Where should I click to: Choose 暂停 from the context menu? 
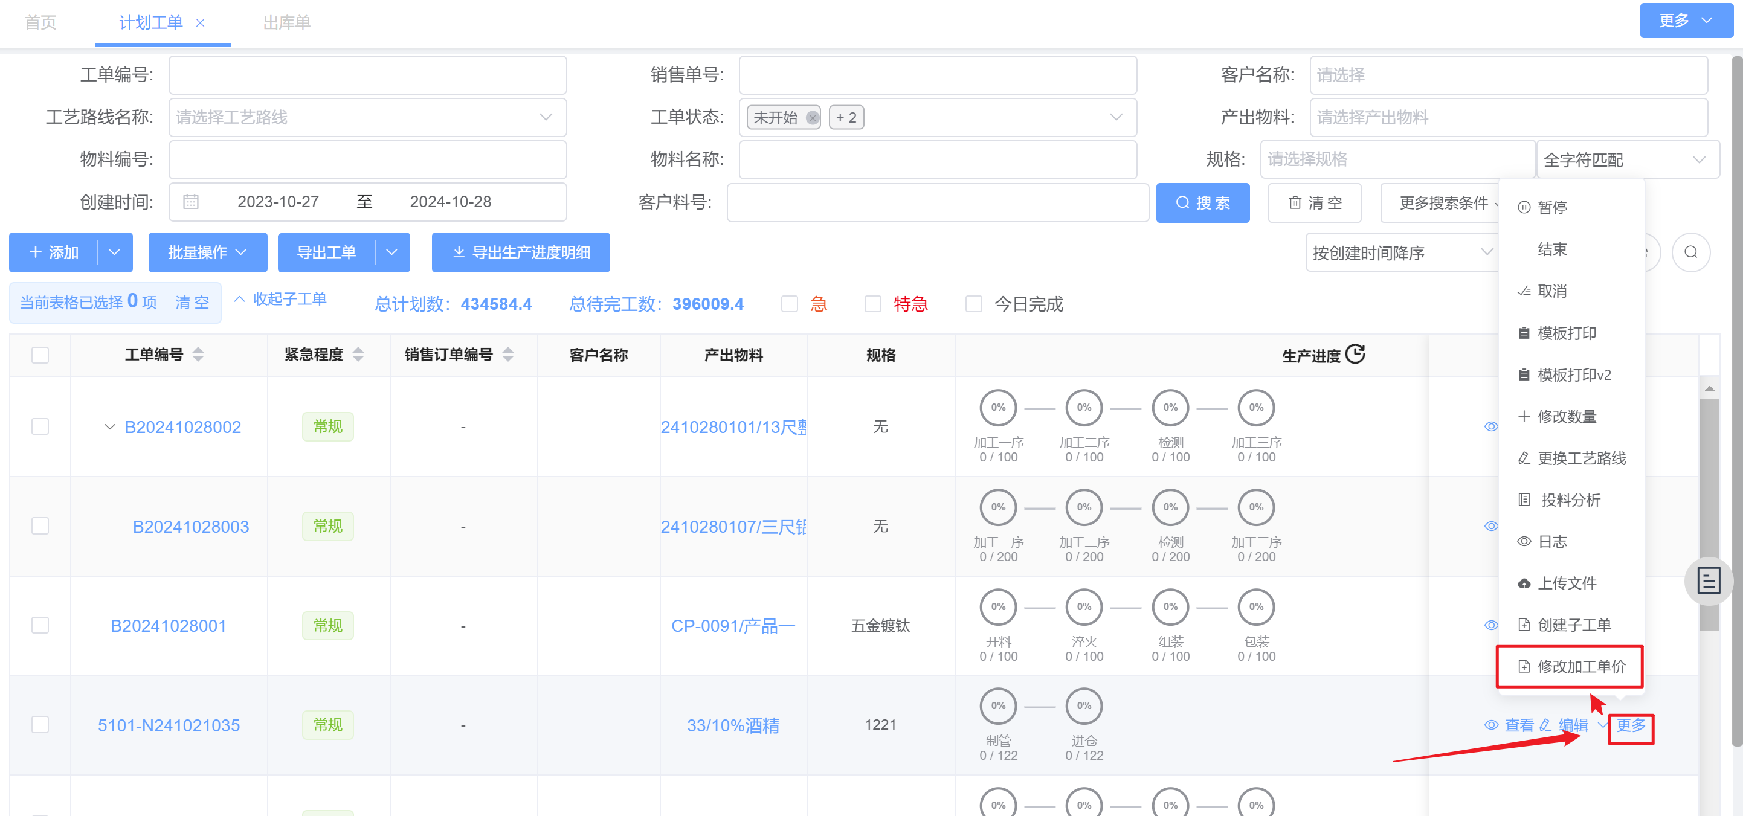1571,207
